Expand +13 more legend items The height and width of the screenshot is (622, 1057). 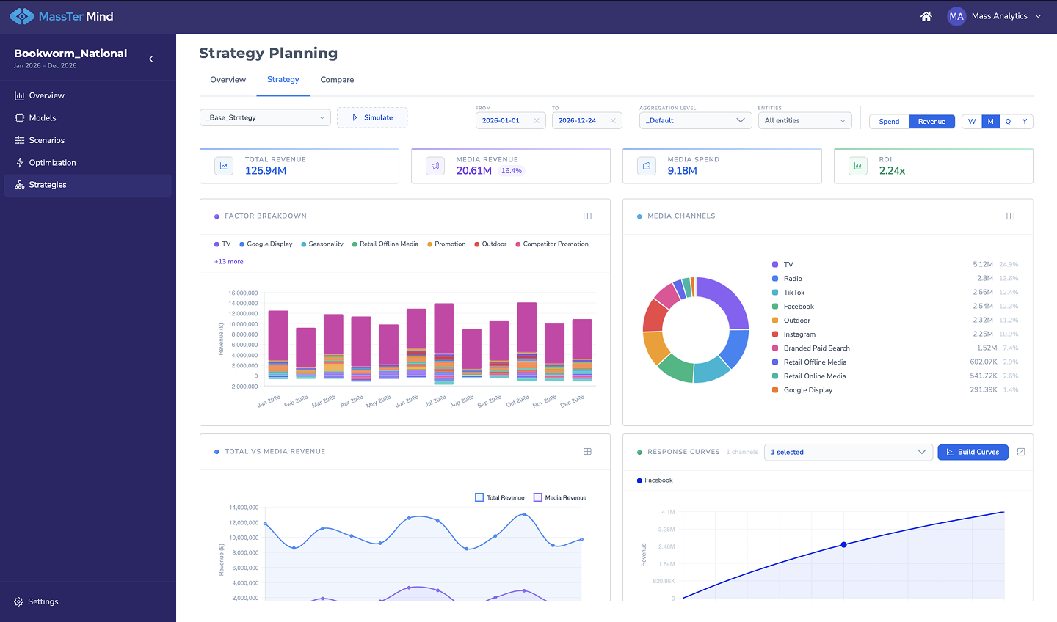(229, 262)
